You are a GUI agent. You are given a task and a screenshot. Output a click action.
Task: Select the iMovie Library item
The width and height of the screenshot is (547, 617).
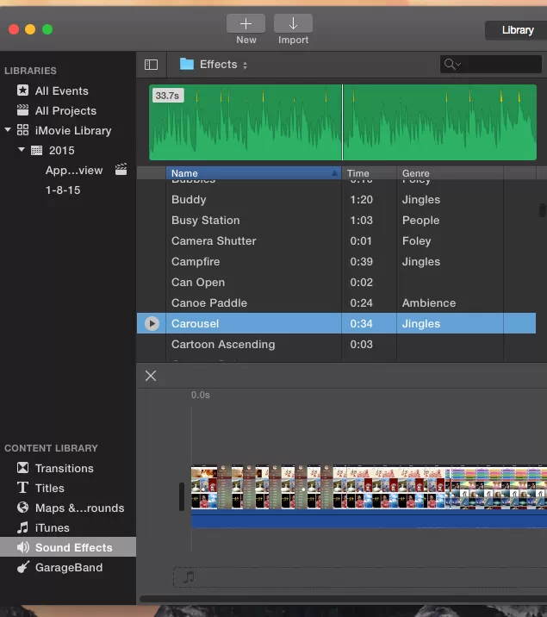73,131
